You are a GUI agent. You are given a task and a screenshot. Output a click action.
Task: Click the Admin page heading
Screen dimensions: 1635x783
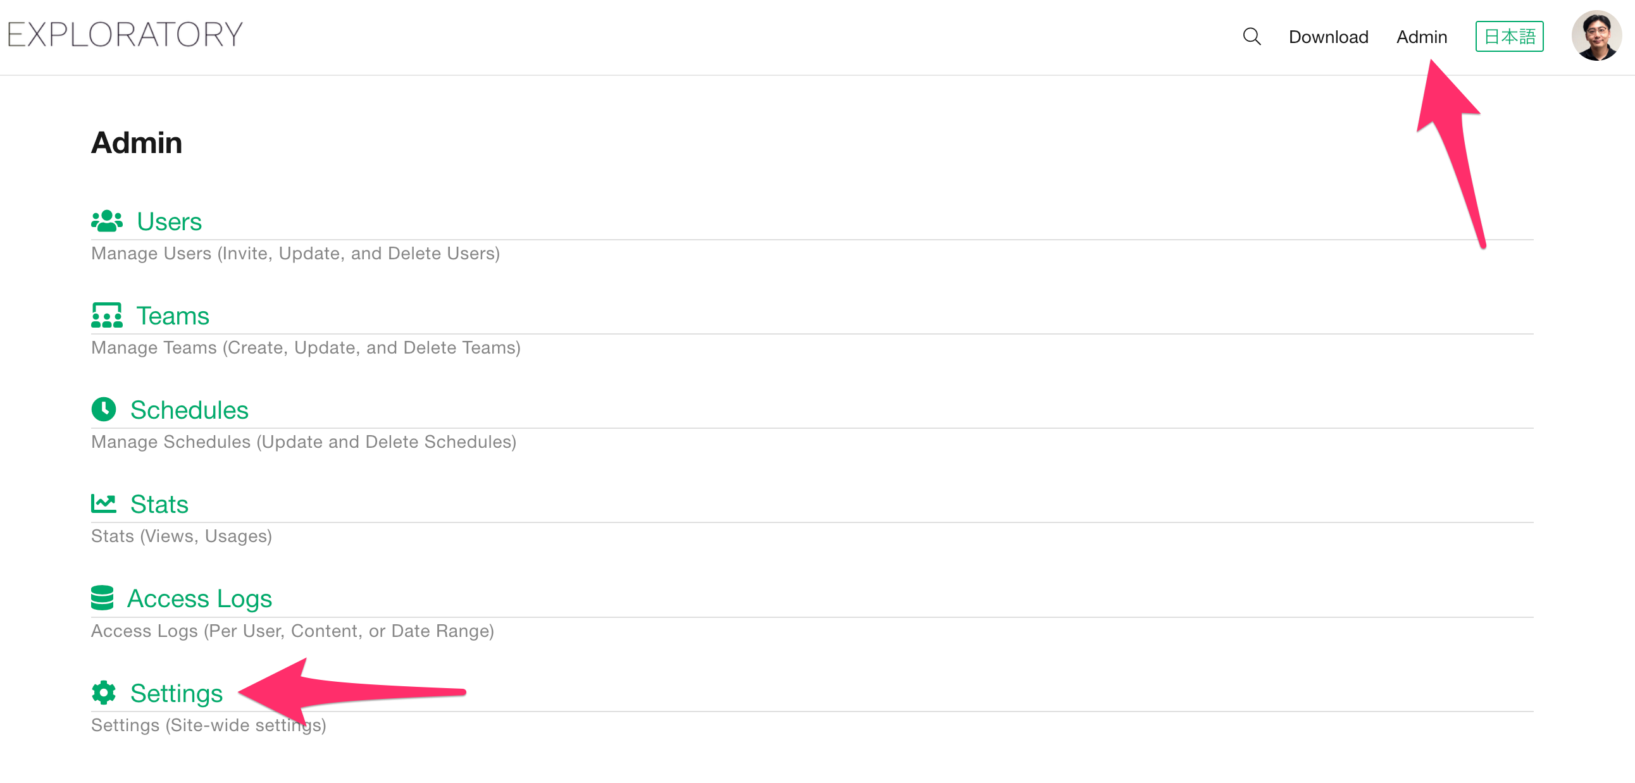pos(137,143)
